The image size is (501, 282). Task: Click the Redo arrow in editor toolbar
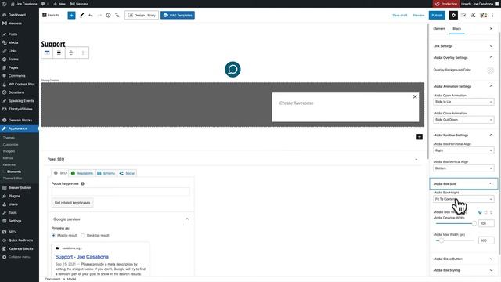tap(99, 15)
